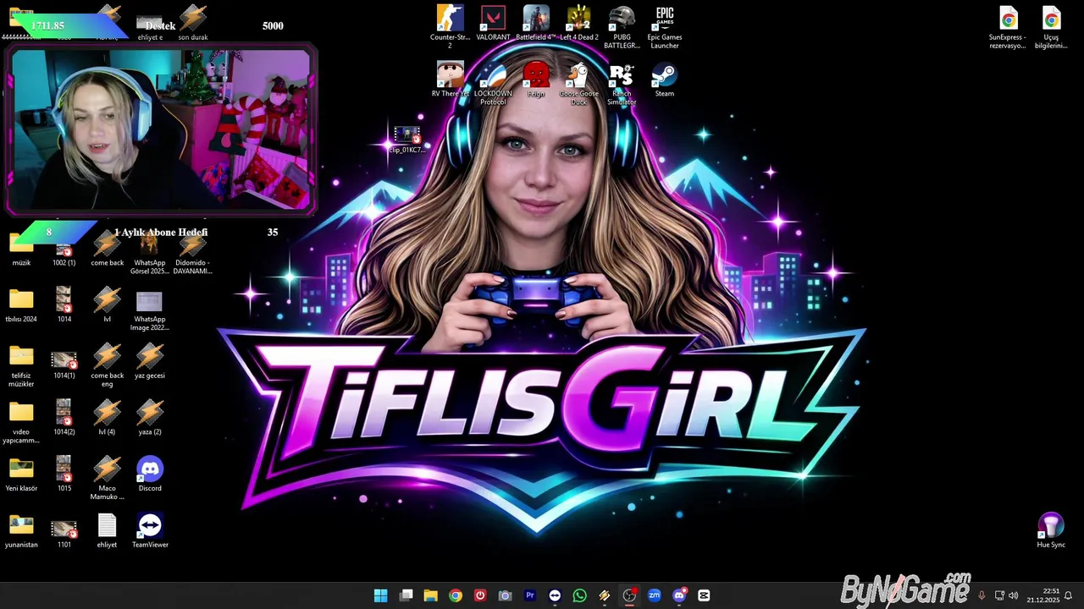
Task: Select the Yeni klasör folder
Action: [x=21, y=474]
